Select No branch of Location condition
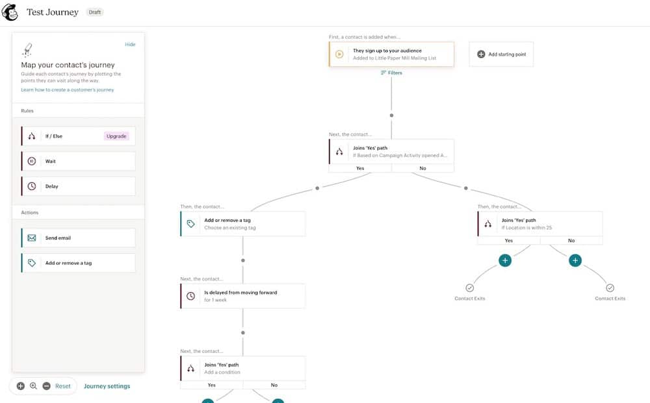 [571, 240]
